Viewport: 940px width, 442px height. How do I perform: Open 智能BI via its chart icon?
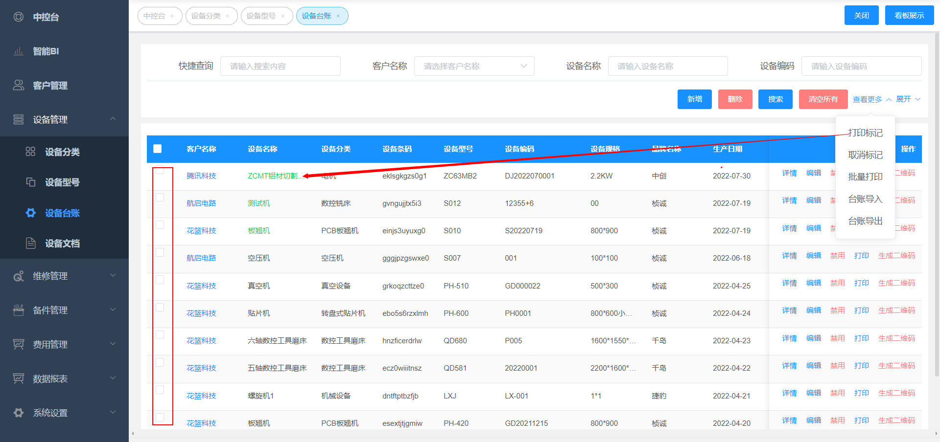(19, 51)
